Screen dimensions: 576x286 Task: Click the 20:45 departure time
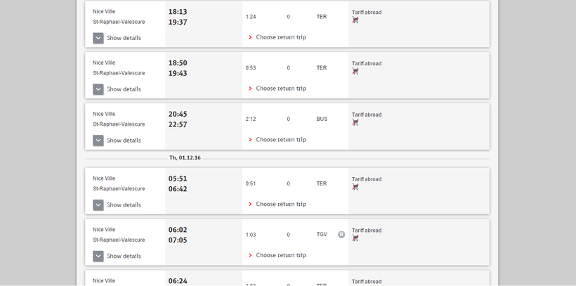pos(178,114)
